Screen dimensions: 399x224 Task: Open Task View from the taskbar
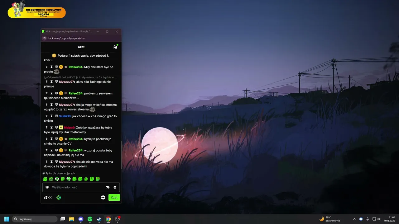click(63, 219)
